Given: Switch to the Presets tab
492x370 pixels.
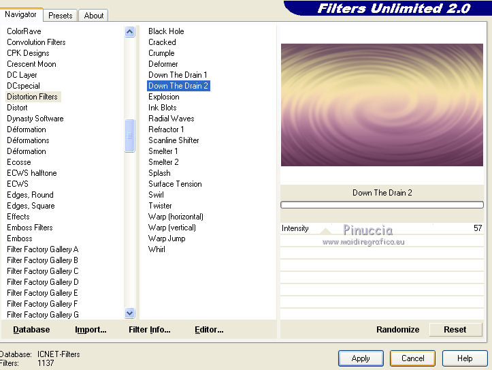Looking at the screenshot, I should [x=61, y=16].
